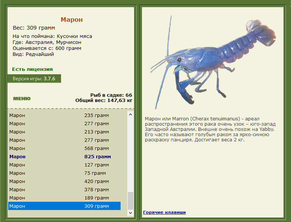This screenshot has width=291, height=222.
Task: Click the Вес: 309 грамм line
Action: tap(34, 28)
